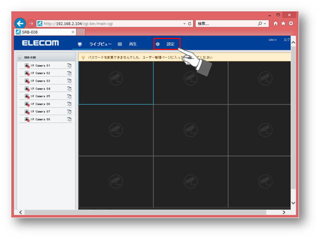This screenshot has width=320, height=239.
Task: Click the horizontal scrollbar thumb
Action: (145, 213)
